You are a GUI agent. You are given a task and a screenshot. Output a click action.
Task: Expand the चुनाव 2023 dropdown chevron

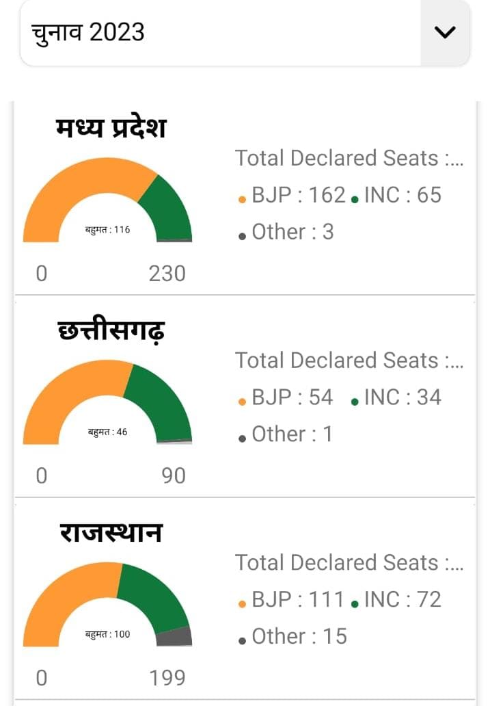click(x=445, y=32)
